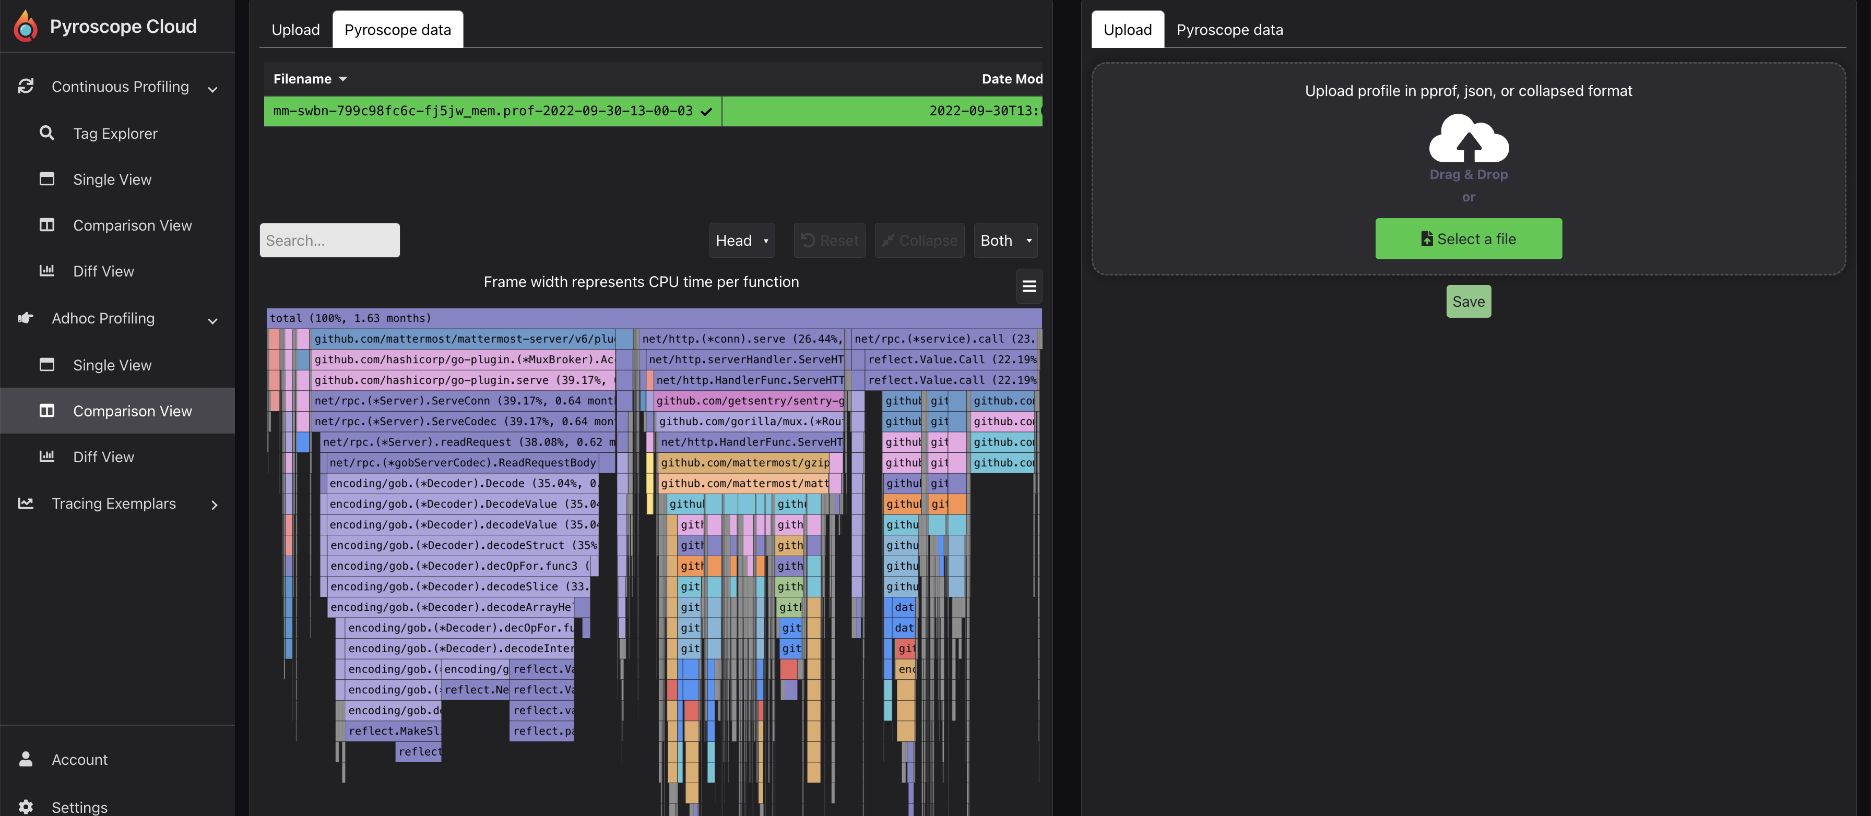Click the encoding/gob decodeSlice frame
Viewport: 1871px width, 816px height.
pyautogui.click(x=459, y=586)
